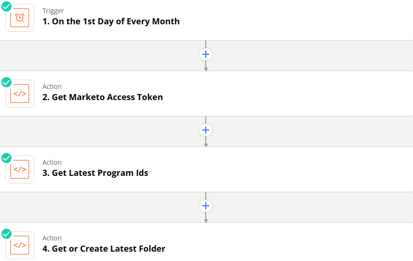
Task: Expand the '2. Get Marketo Access Token' step
Action: [103, 97]
